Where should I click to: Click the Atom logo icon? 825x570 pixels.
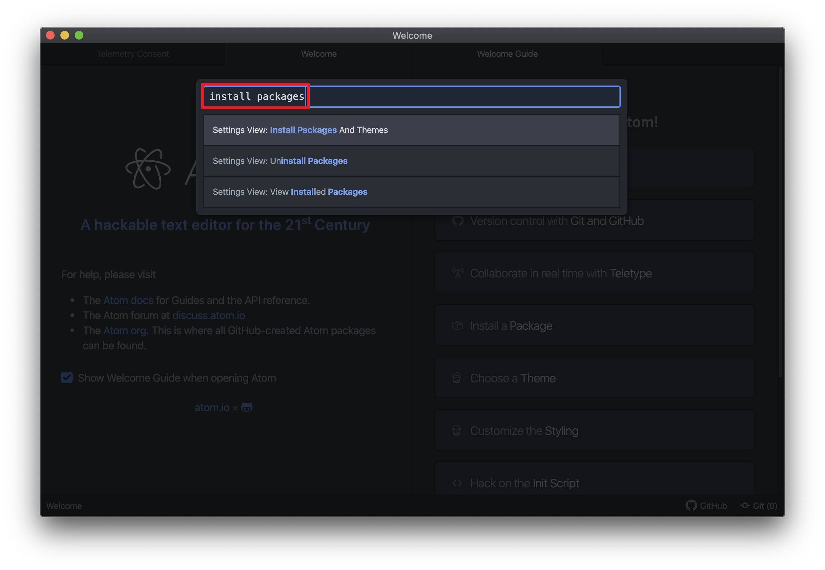(x=148, y=169)
